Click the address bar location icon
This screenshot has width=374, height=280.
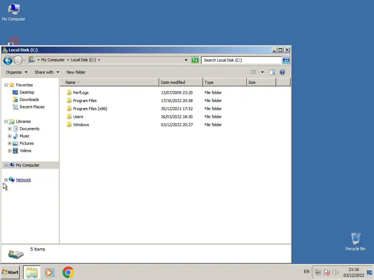click(32, 60)
